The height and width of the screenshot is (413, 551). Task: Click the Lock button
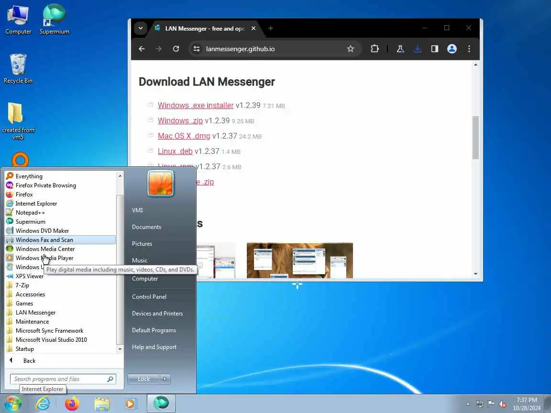click(x=143, y=379)
